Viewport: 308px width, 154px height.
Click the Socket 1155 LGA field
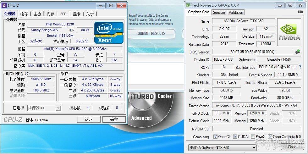[60, 36]
